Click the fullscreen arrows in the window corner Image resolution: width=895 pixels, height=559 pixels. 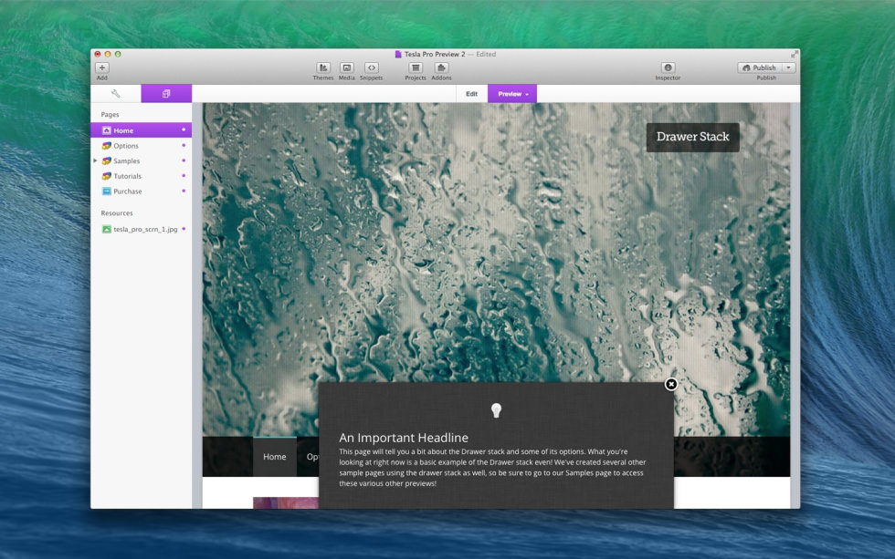(x=794, y=54)
